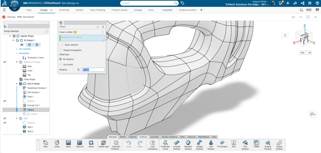321x153 pixels.
Task: Confirm the Offset with the green checkmark
Action: pos(98,27)
